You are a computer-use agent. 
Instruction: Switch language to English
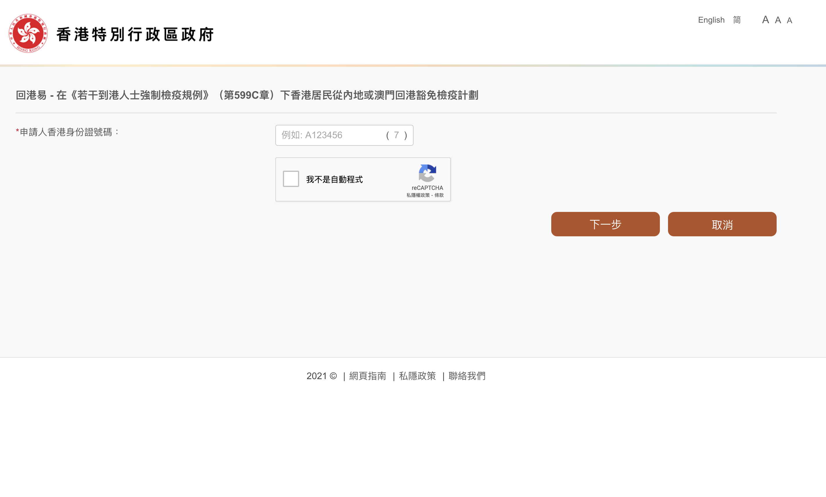pos(711,20)
